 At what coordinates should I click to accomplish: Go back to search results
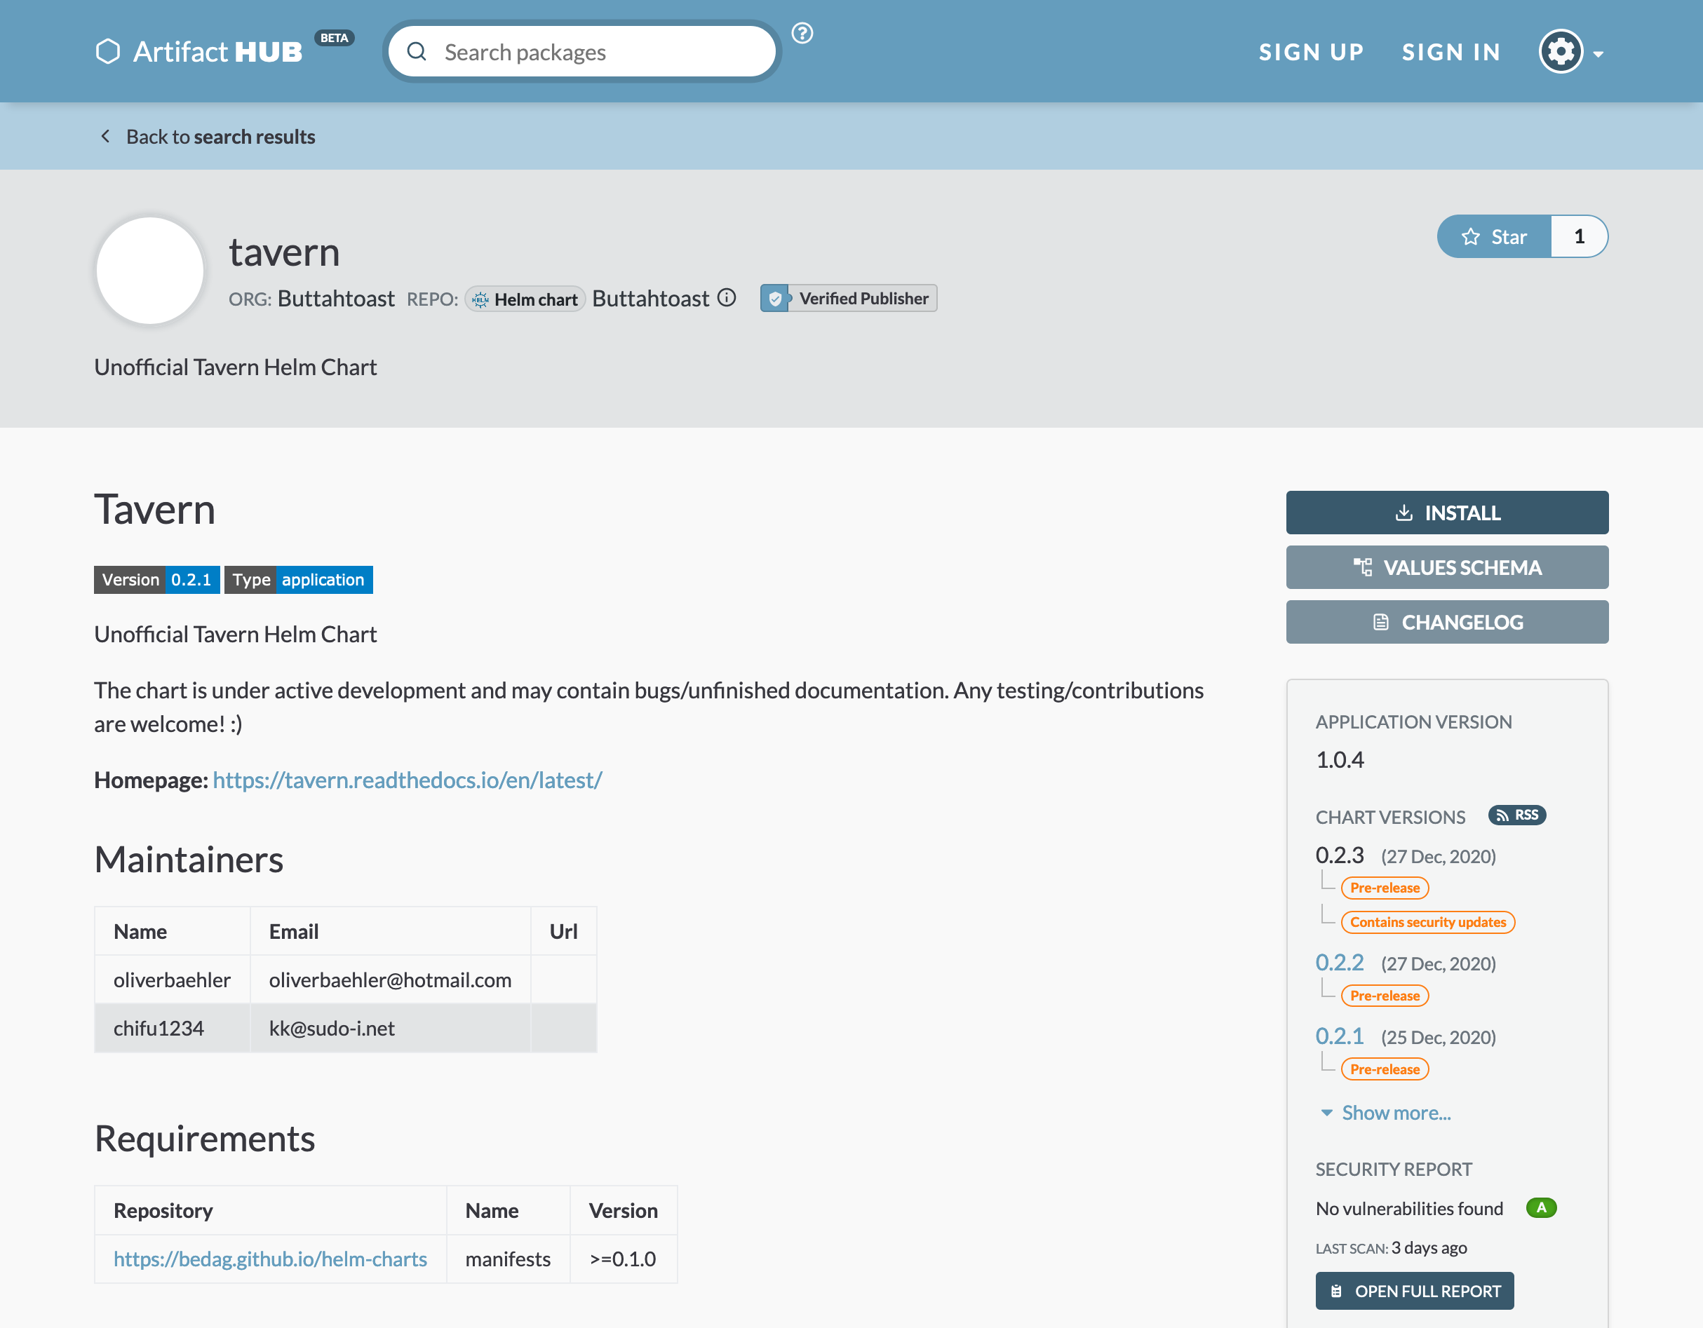[x=221, y=137]
